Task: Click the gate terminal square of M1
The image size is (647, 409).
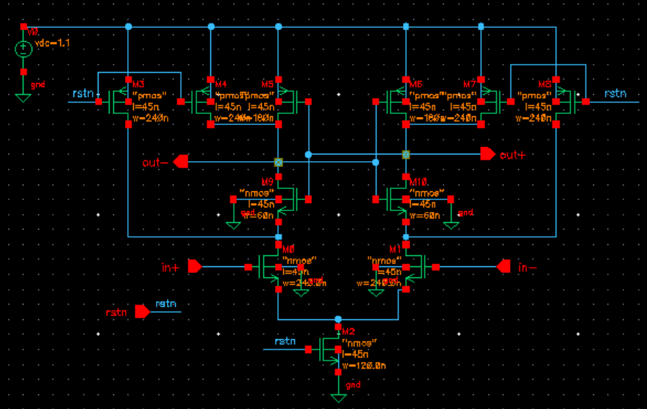Action: (436, 267)
